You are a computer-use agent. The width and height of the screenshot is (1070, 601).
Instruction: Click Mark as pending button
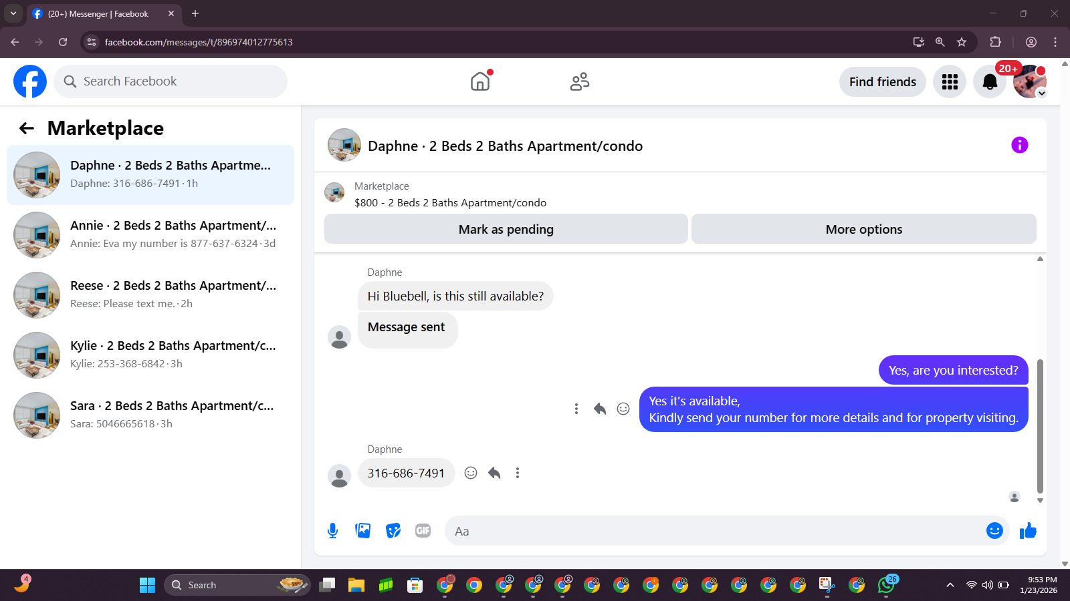click(x=506, y=229)
